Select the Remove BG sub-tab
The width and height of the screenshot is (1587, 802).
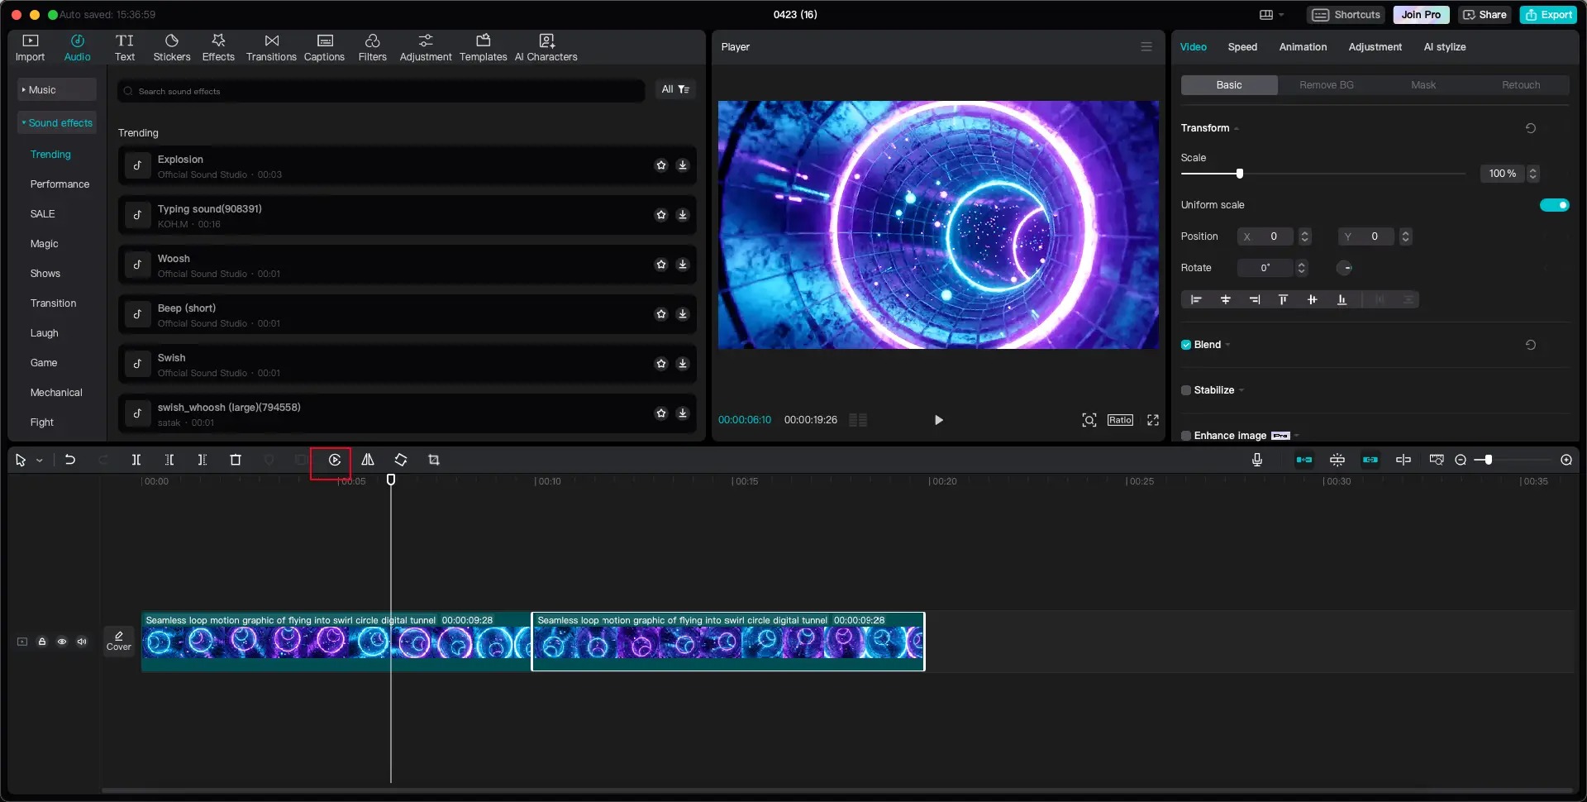(x=1327, y=85)
